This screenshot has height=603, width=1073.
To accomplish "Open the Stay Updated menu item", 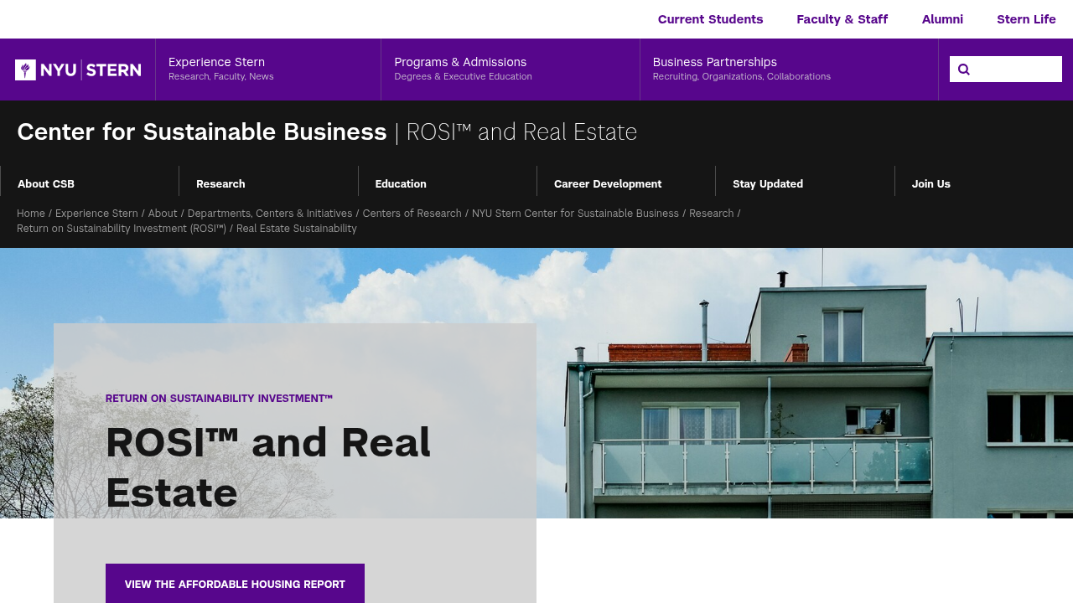I will [768, 184].
